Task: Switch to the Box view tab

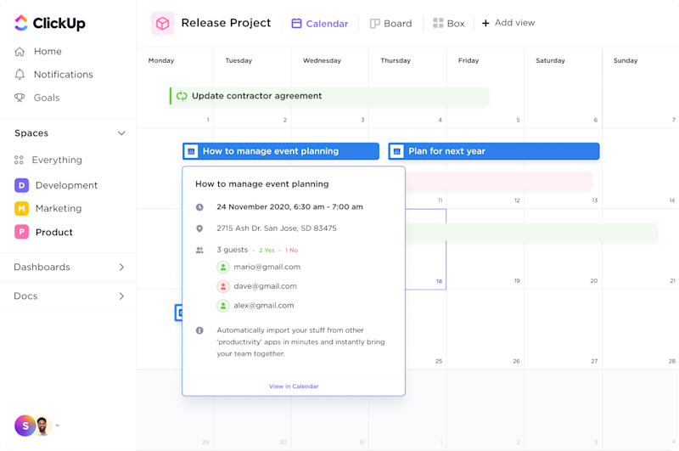Action: click(449, 24)
